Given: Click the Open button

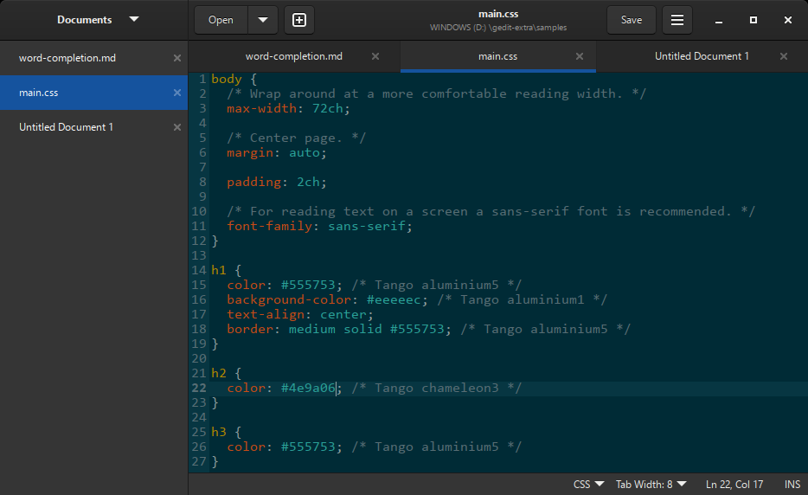Looking at the screenshot, I should click(x=221, y=20).
